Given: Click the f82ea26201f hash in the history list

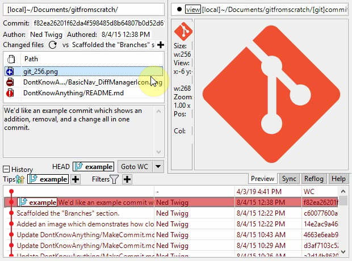Looking at the screenshot, I should (320, 202).
